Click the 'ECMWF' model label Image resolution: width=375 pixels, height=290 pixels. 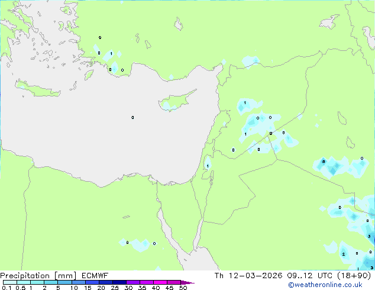click(x=95, y=276)
